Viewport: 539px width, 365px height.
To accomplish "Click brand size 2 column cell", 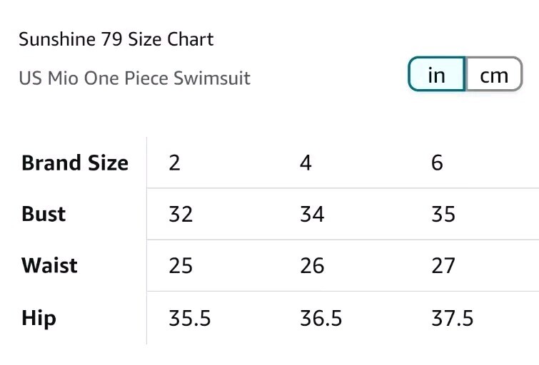I will click(x=174, y=163).
